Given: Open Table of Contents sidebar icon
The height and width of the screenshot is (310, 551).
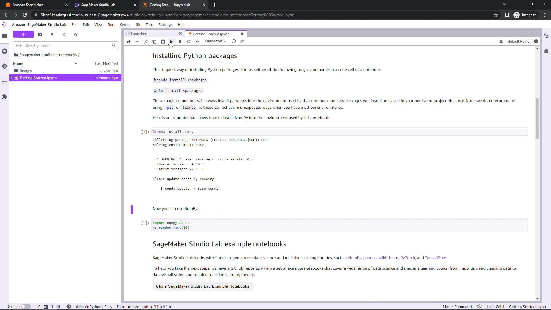Looking at the screenshot, I should [x=5, y=82].
